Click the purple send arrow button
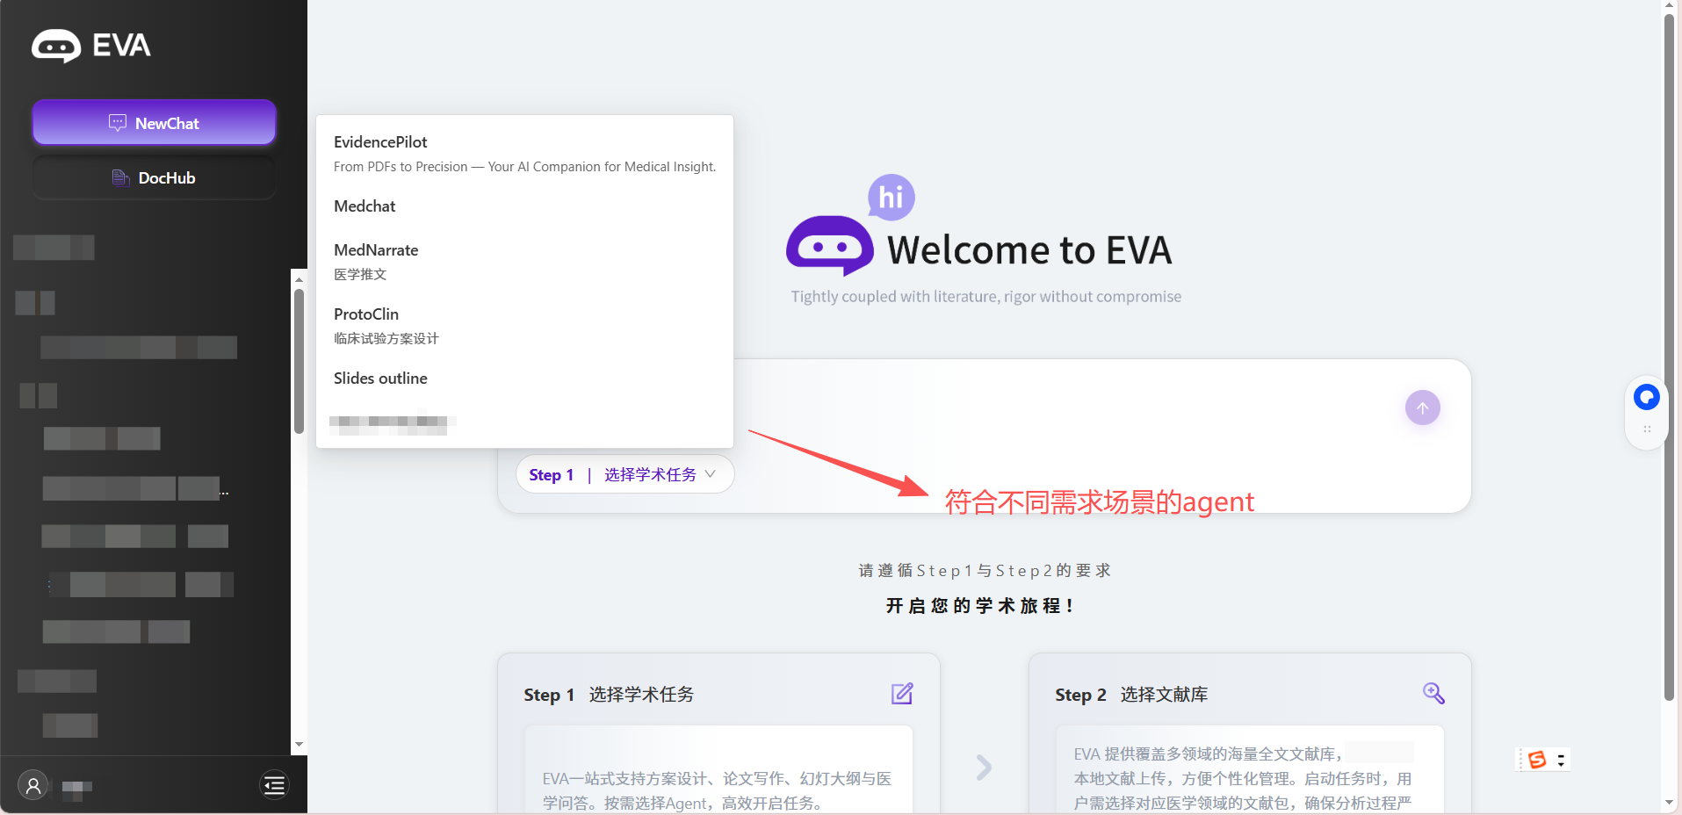Viewport: 1682px width, 815px height. [x=1422, y=407]
